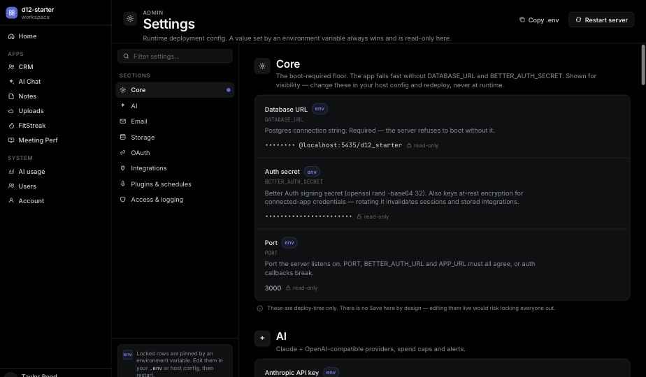Click the Port value 3000
The width and height of the screenshot is (646, 377).
tap(273, 288)
